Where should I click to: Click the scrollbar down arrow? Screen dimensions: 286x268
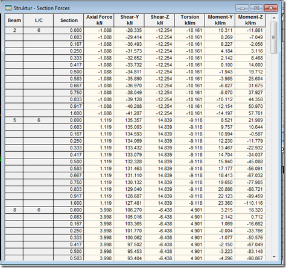[x=274, y=257]
